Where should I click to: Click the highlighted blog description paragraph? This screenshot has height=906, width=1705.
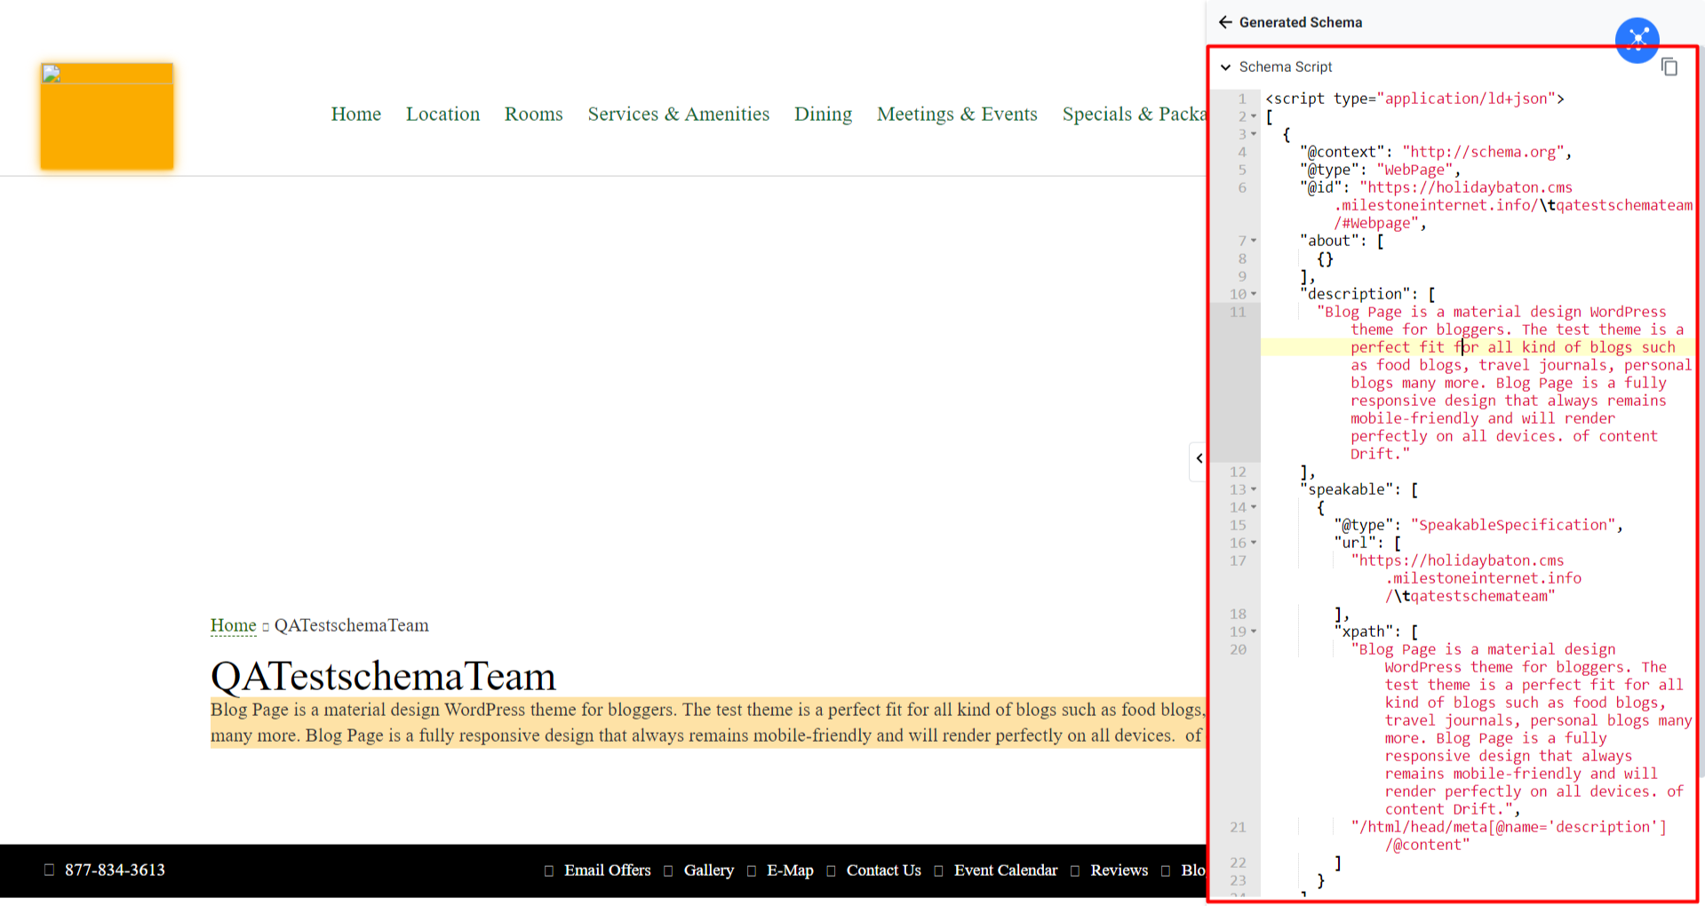pos(707,722)
